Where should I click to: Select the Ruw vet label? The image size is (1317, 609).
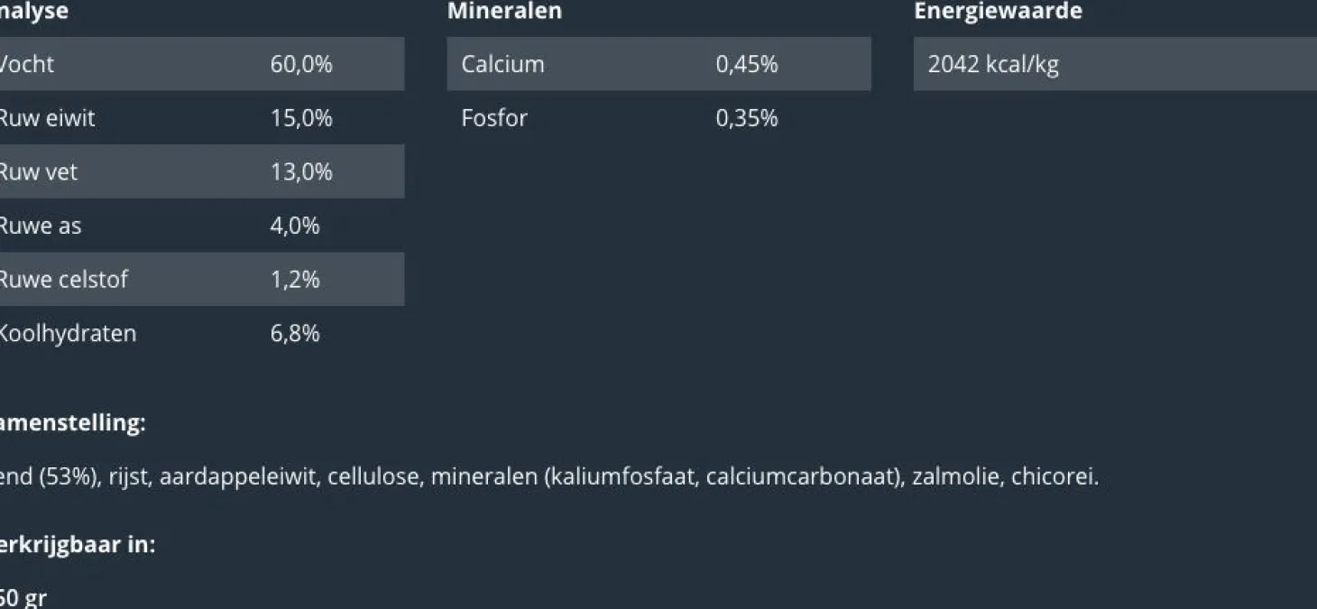coord(39,171)
